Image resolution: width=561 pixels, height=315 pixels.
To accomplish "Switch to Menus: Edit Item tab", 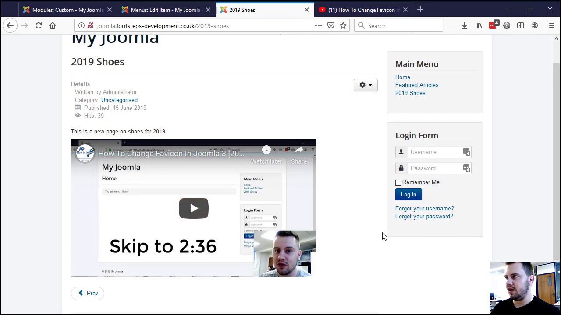I will [166, 10].
